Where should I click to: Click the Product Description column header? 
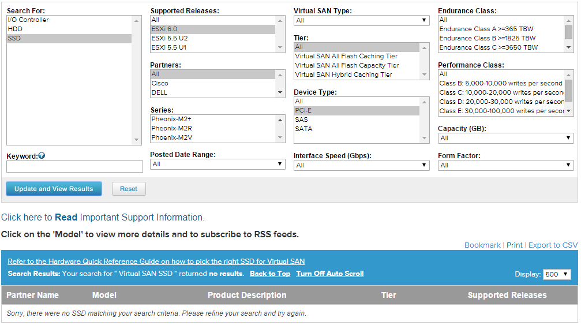point(247,296)
